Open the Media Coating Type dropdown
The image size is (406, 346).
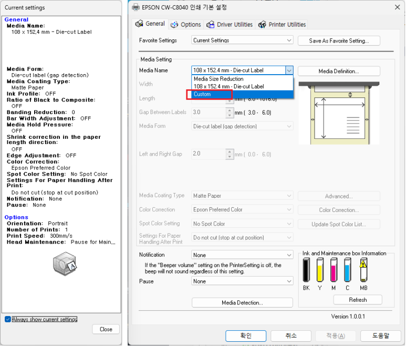pyautogui.click(x=242, y=196)
